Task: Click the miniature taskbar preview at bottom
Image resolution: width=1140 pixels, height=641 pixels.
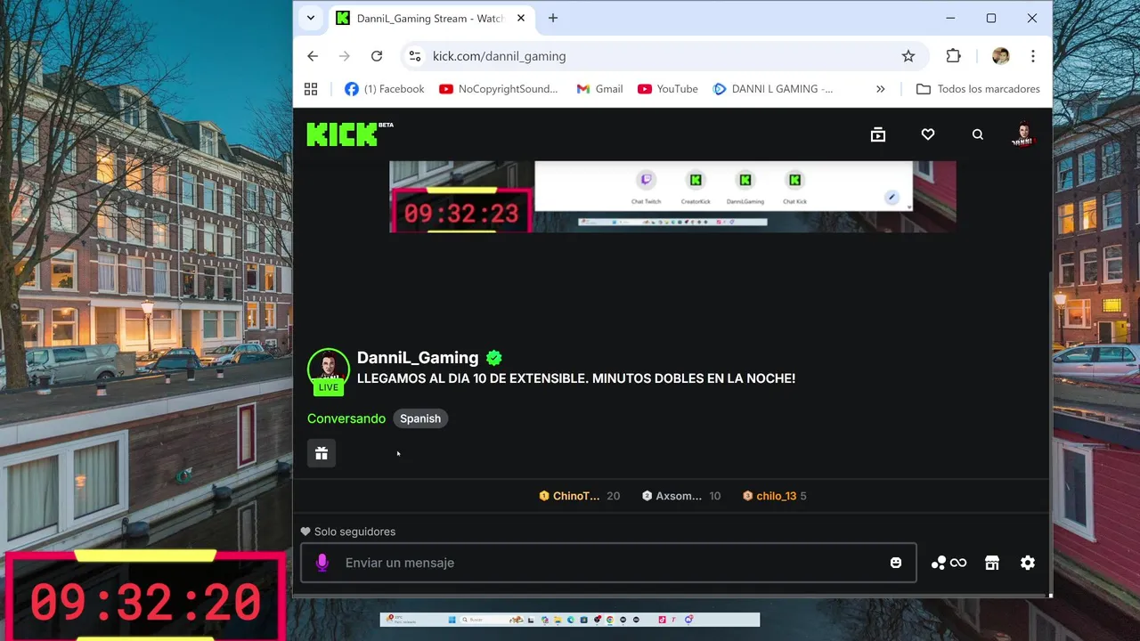Action: [570, 620]
